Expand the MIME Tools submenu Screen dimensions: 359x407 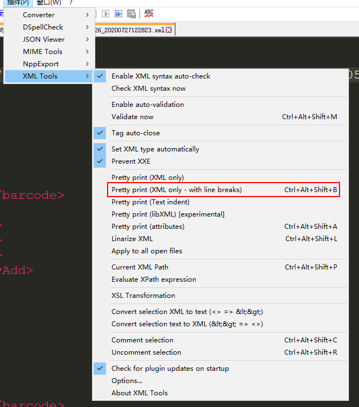[x=48, y=51]
